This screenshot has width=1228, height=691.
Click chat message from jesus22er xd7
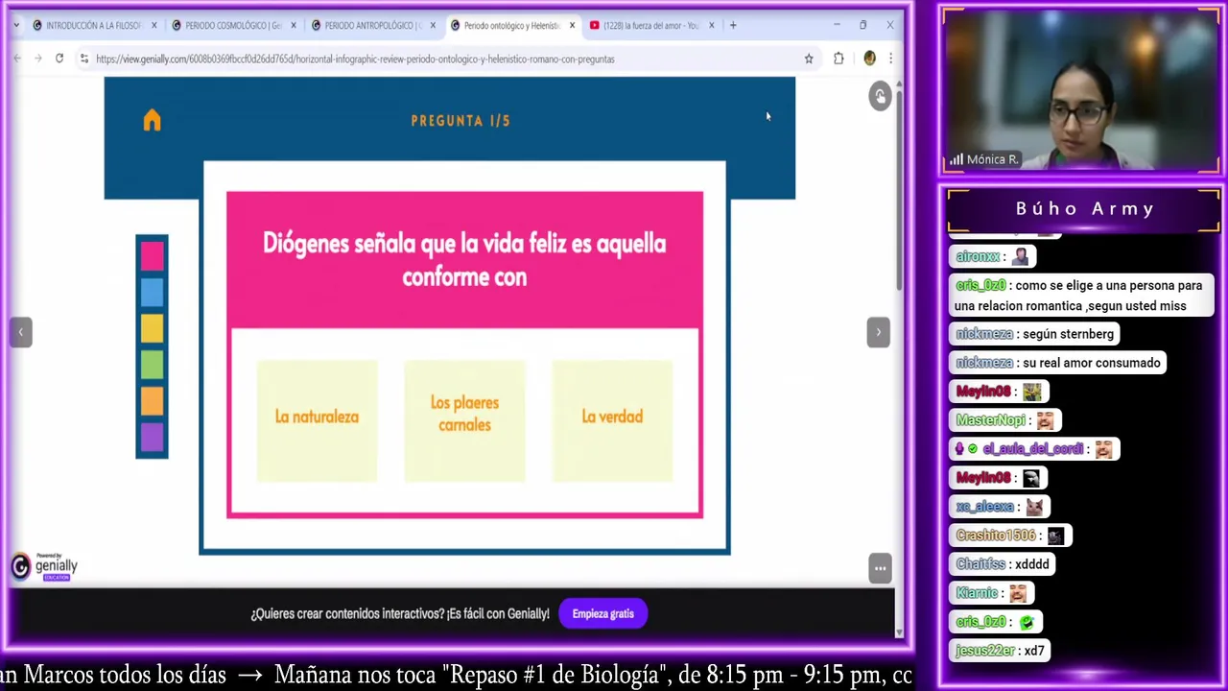click(1001, 651)
